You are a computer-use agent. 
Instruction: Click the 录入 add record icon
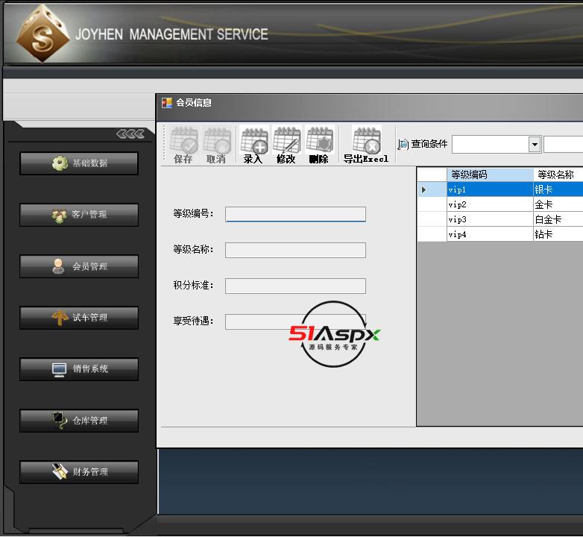(254, 145)
